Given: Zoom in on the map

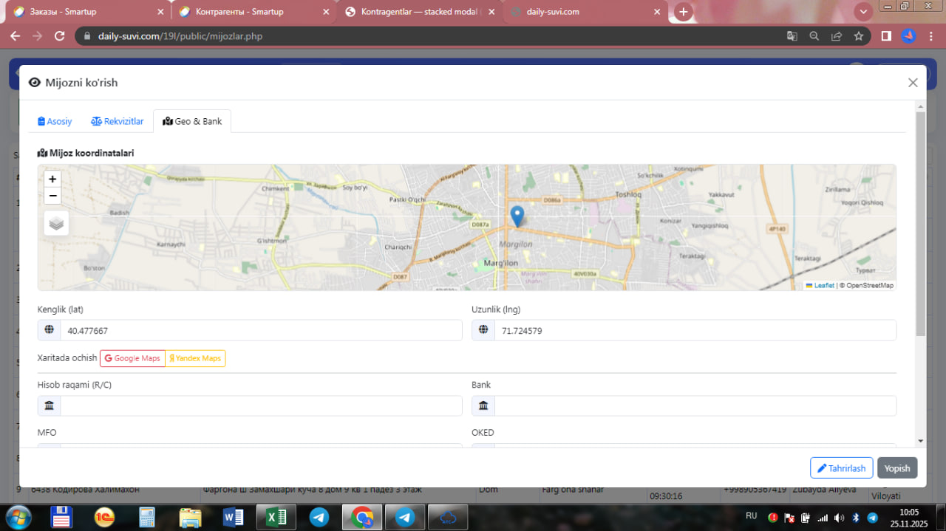Looking at the screenshot, I should tap(52, 179).
